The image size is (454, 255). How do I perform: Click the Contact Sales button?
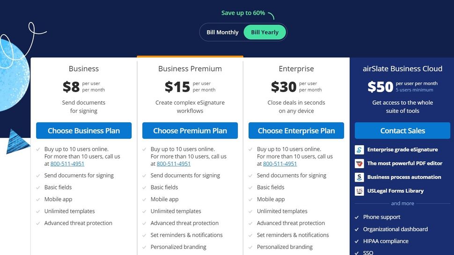coord(403,130)
